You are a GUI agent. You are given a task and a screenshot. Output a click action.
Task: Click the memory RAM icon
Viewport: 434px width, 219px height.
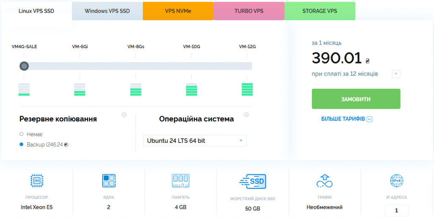point(181,181)
